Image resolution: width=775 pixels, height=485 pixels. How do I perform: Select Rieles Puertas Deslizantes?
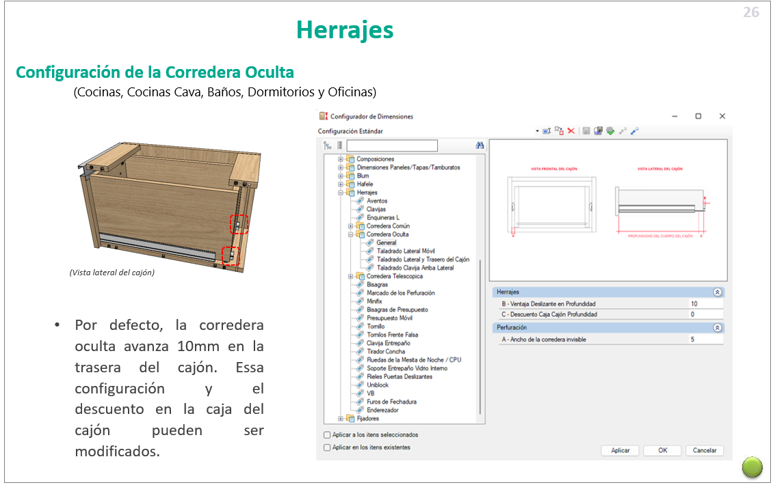(399, 377)
